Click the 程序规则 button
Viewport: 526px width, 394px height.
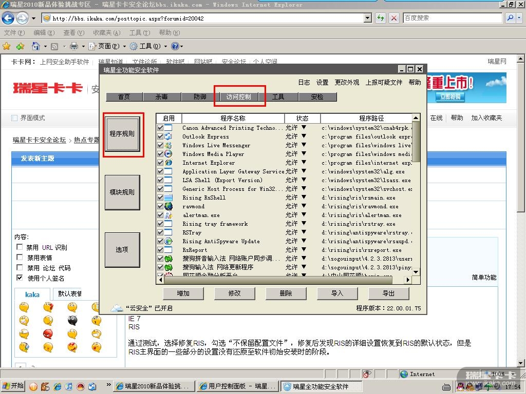pyautogui.click(x=122, y=134)
